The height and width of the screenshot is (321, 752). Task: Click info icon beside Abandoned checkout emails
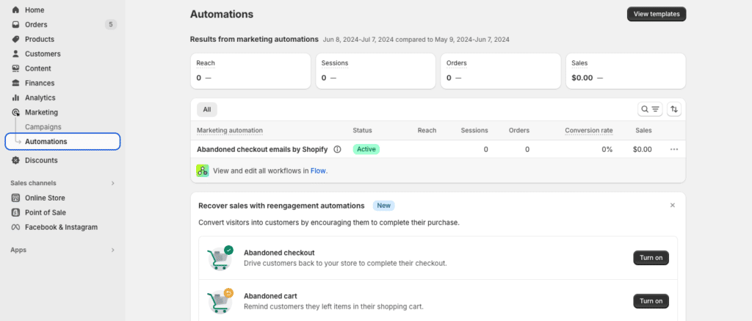[x=337, y=149]
